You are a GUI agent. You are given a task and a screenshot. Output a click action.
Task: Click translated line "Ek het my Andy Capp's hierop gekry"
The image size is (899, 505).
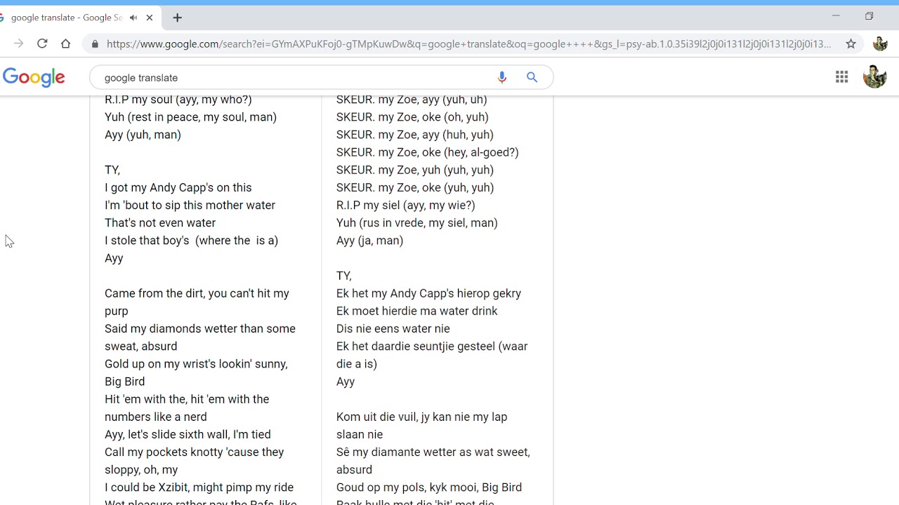(428, 293)
